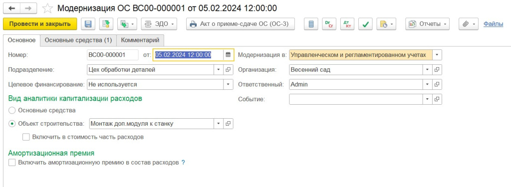Image resolution: width=511 pixels, height=187 pixels.
Task: Switch to Основные средства (1) tab
Action: coord(78,40)
